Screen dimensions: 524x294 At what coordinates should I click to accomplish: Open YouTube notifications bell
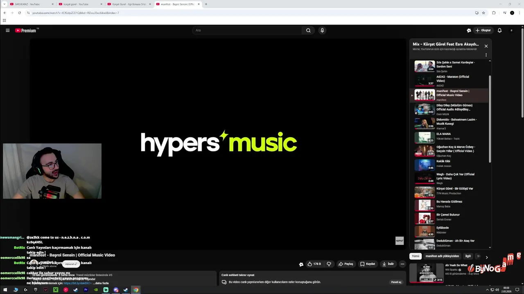click(x=499, y=30)
